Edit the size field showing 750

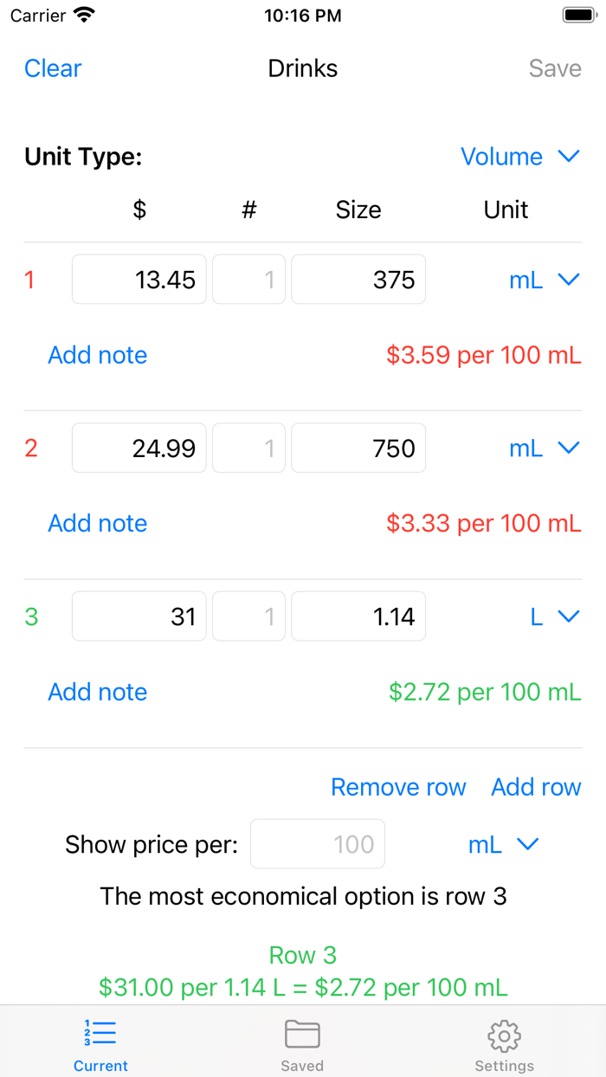[358, 448]
